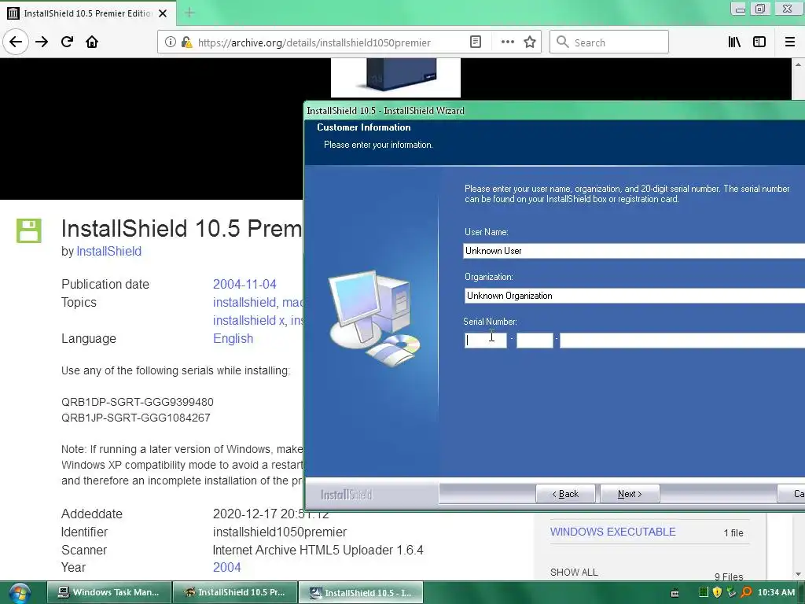Click the wizard Back button

(565, 494)
